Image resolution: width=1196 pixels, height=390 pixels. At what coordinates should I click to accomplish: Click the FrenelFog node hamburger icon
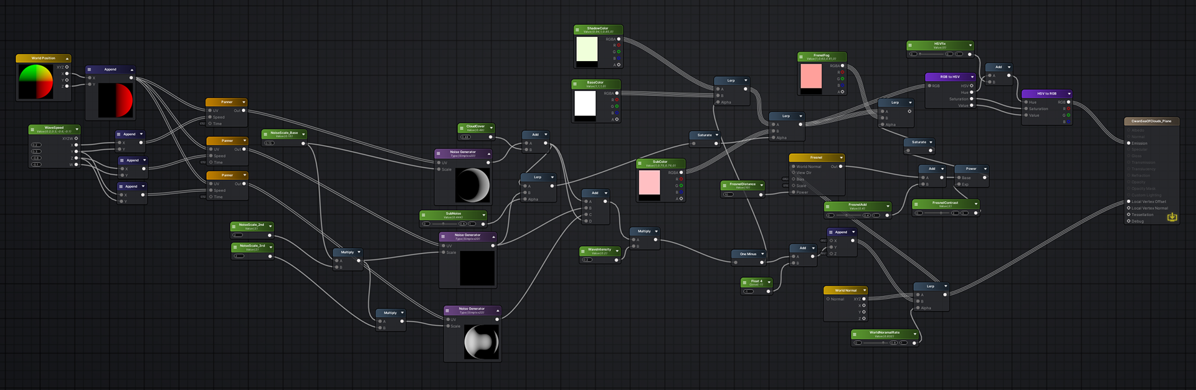point(802,57)
